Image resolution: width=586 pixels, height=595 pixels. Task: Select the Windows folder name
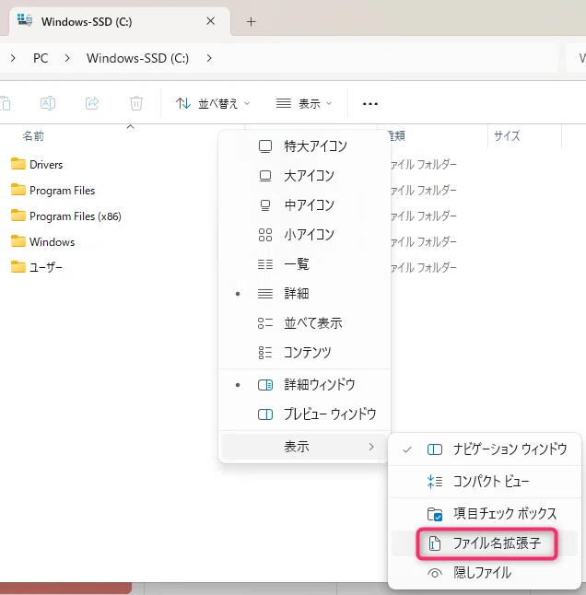point(52,242)
